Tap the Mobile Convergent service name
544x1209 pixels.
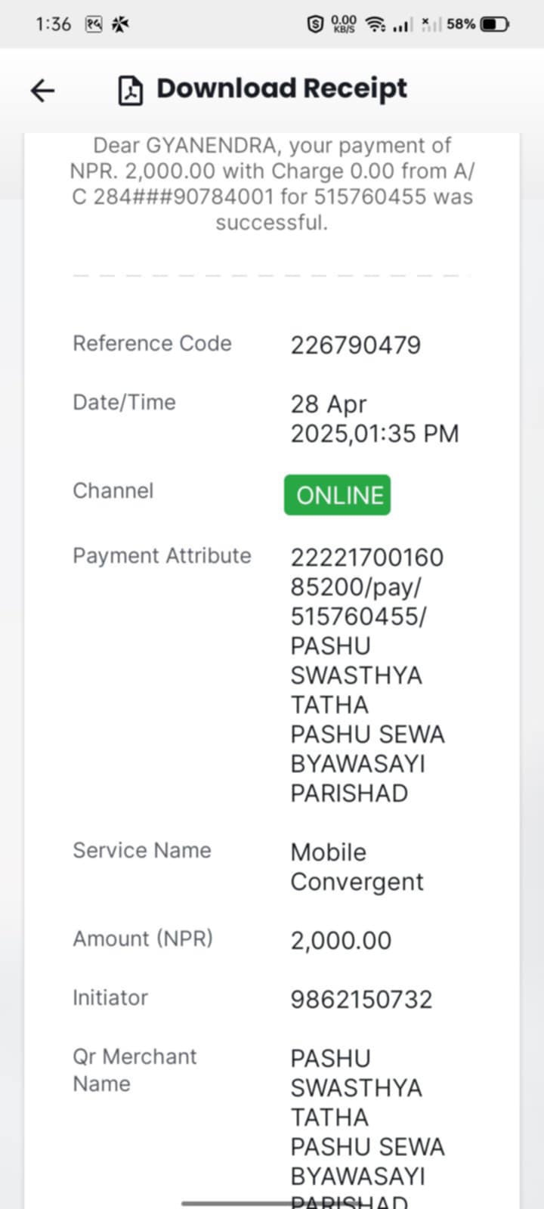coord(357,867)
